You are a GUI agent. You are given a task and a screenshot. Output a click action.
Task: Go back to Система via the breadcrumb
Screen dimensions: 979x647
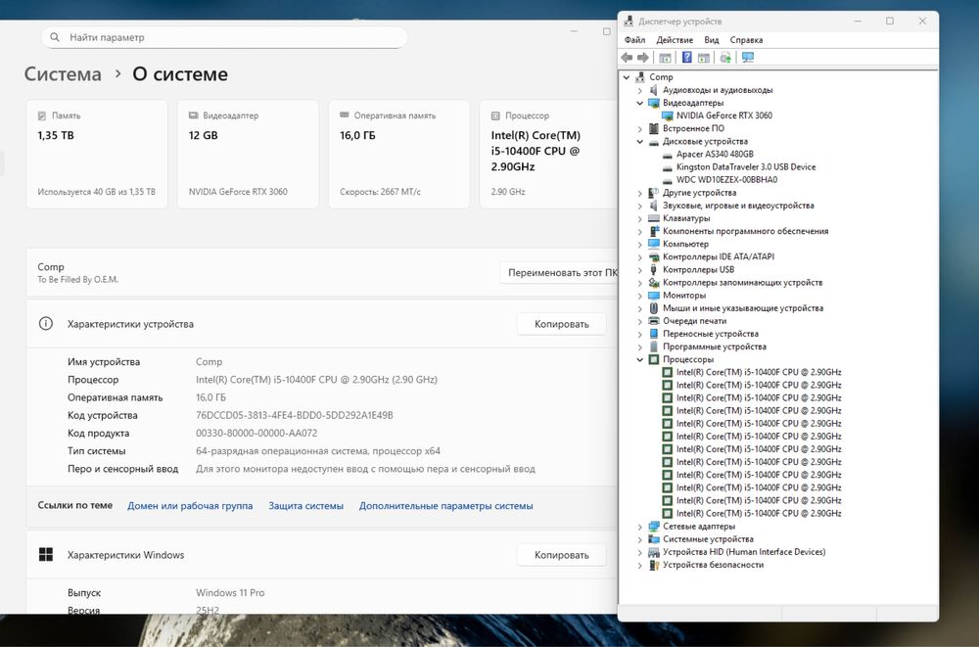click(63, 73)
